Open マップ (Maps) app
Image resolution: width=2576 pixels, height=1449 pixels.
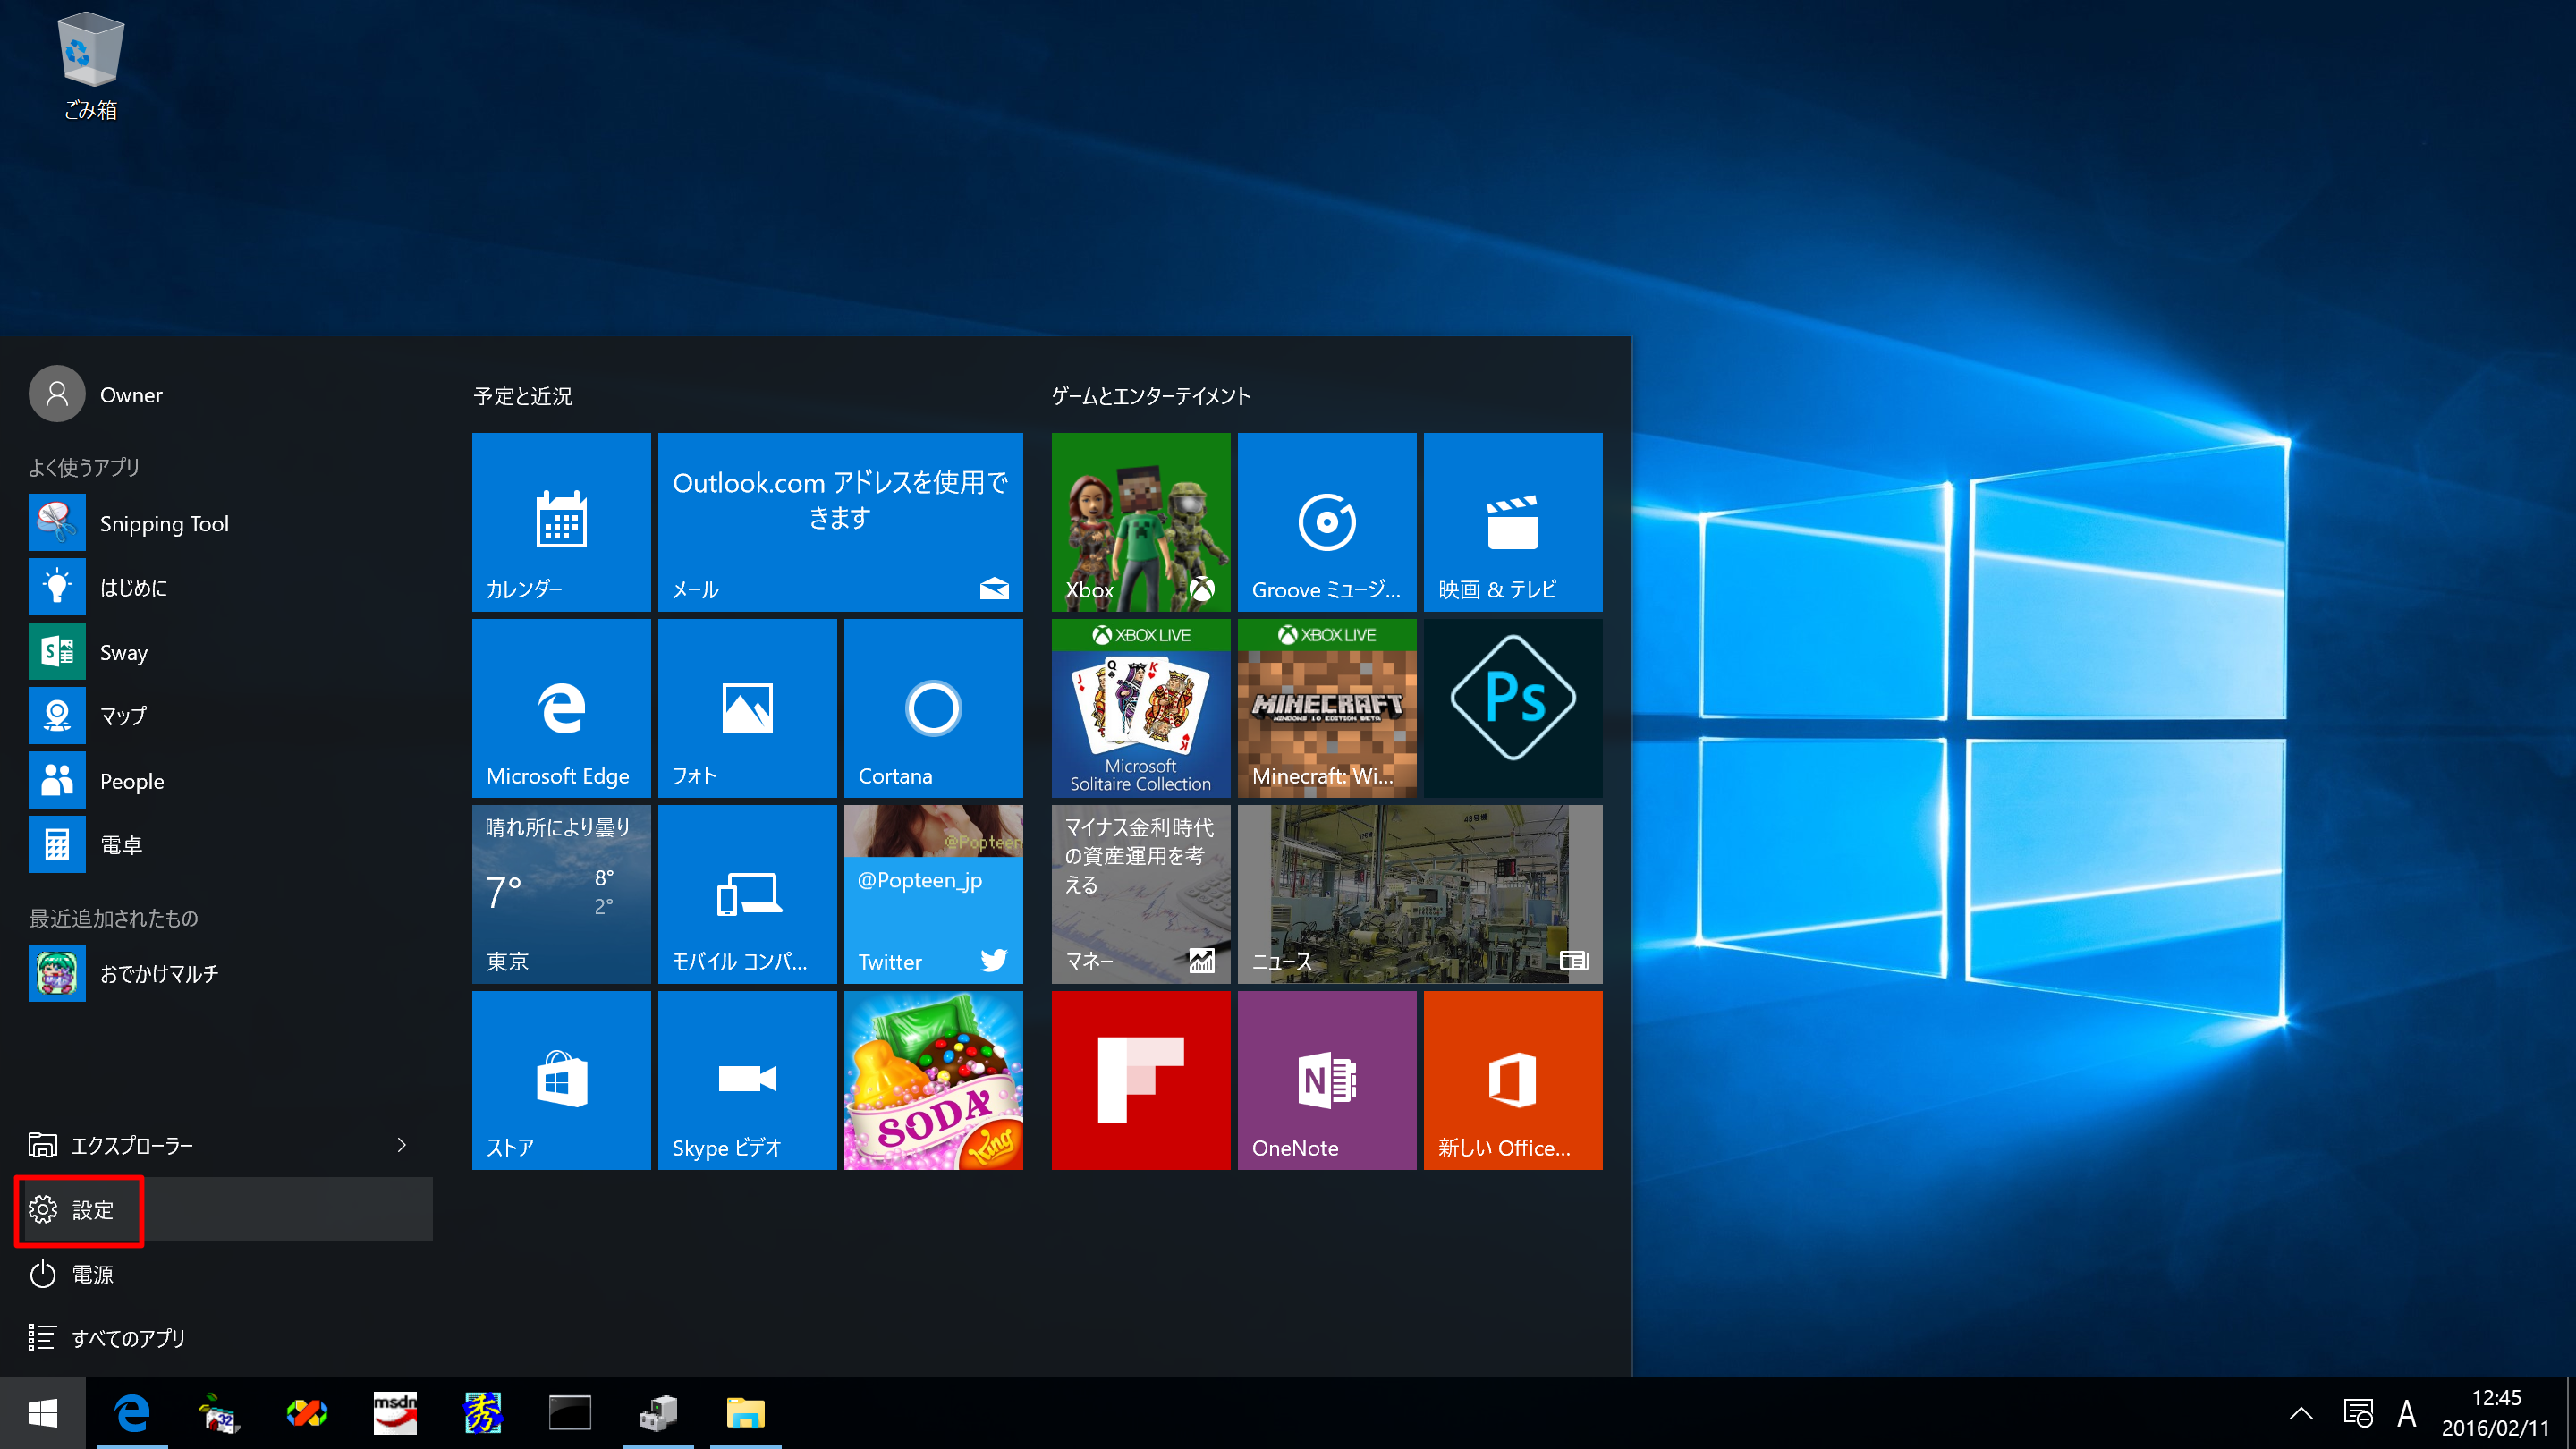[x=230, y=716]
